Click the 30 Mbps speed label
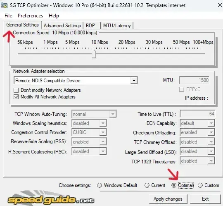223x206 pixels. 154,42
